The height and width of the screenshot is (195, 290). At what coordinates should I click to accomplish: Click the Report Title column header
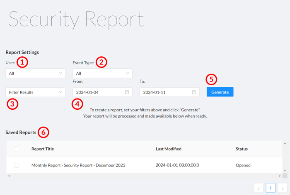click(x=43, y=149)
